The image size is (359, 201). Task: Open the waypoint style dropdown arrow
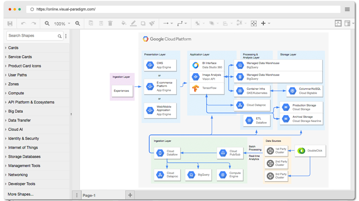tap(186, 24)
